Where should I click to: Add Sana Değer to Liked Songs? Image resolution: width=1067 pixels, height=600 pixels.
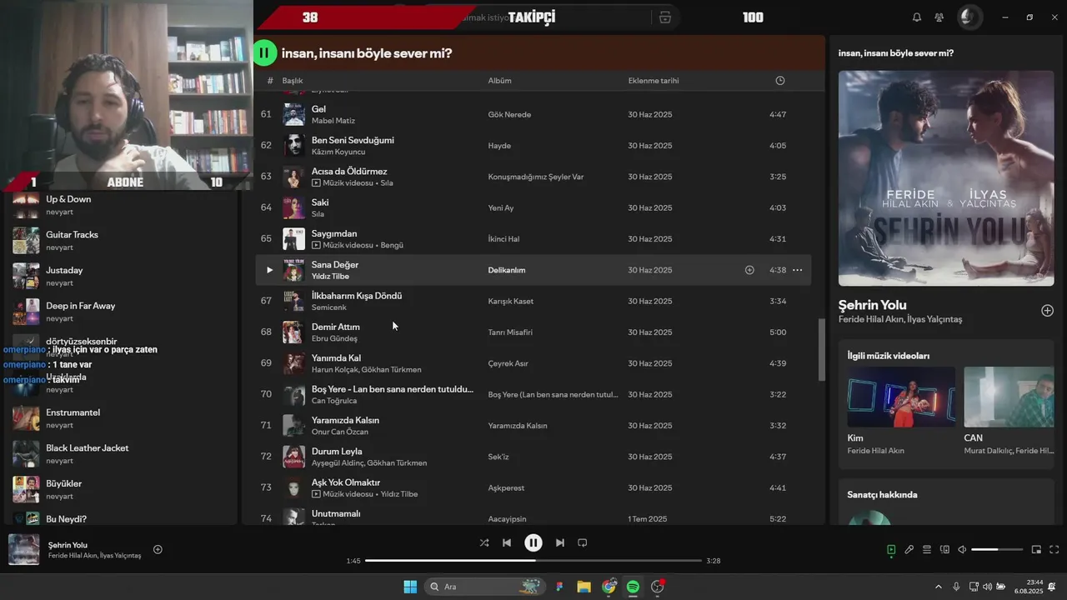click(749, 270)
